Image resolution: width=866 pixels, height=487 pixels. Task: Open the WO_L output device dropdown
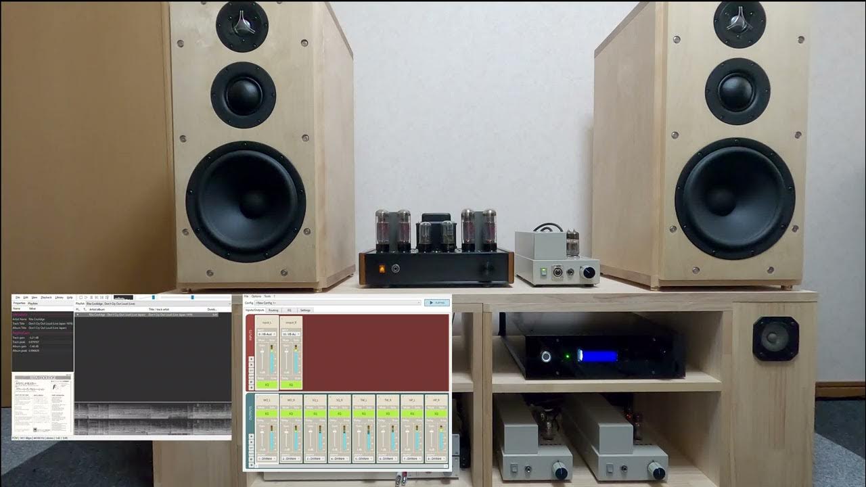[x=267, y=459]
